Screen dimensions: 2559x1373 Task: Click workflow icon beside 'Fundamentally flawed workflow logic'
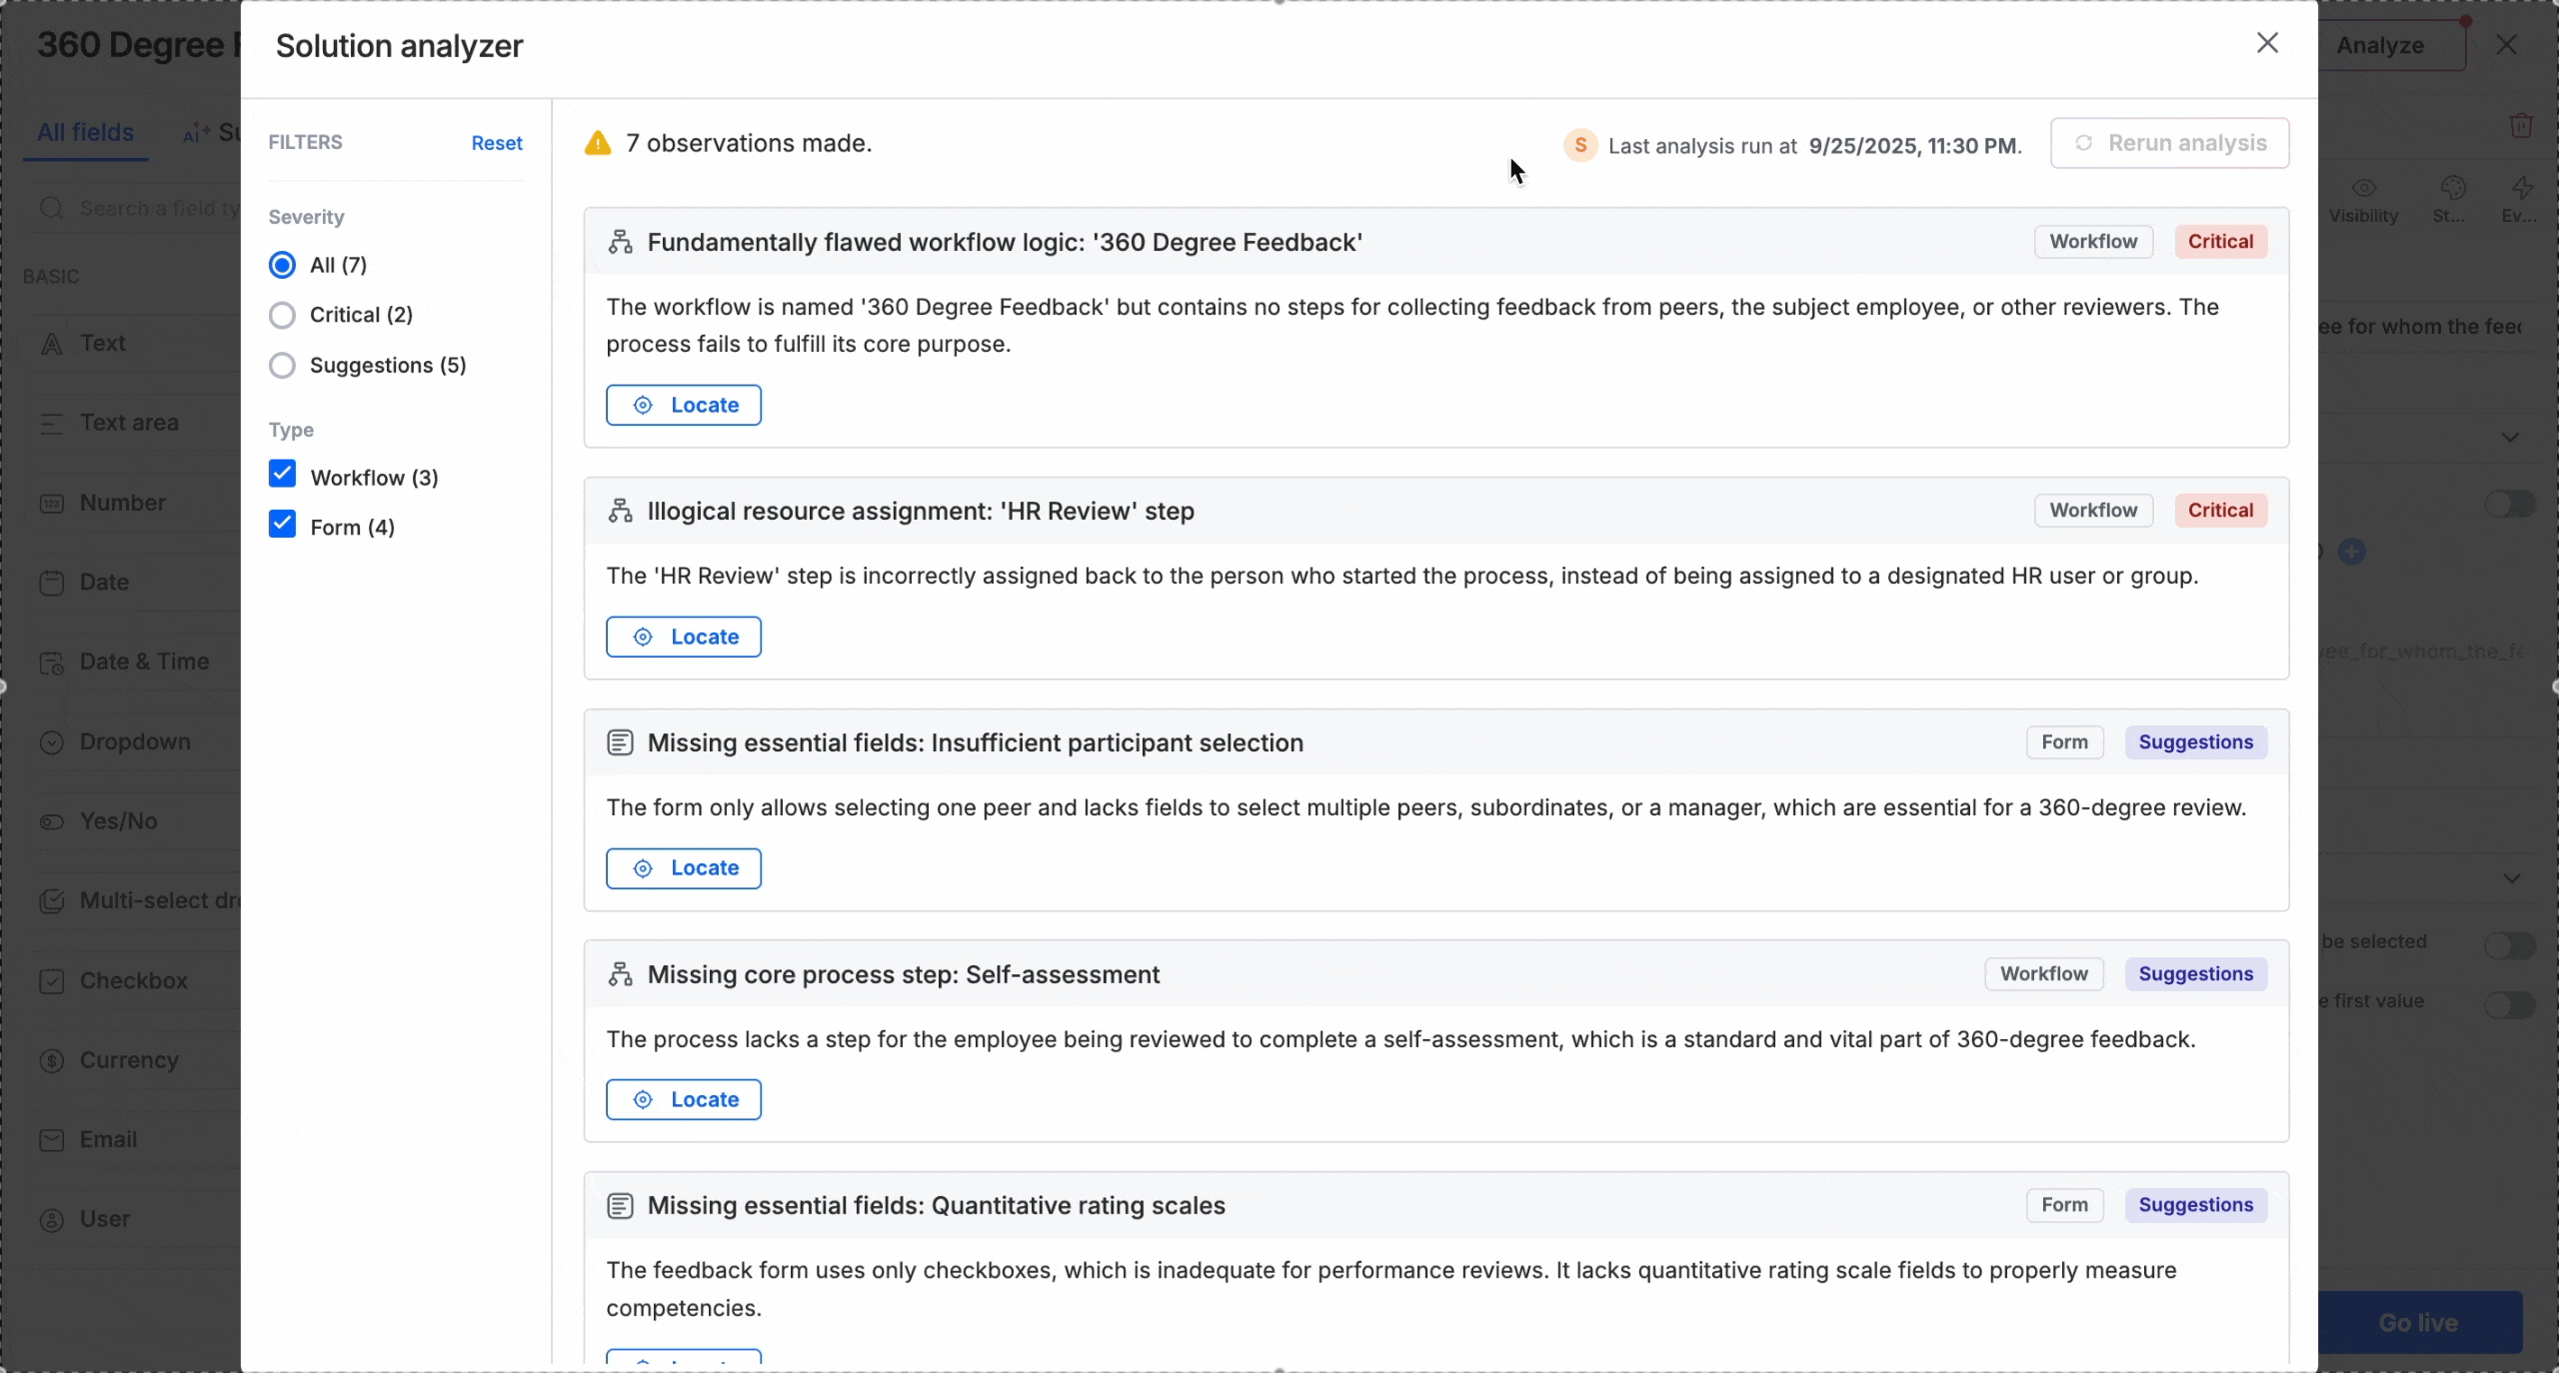(x=620, y=242)
